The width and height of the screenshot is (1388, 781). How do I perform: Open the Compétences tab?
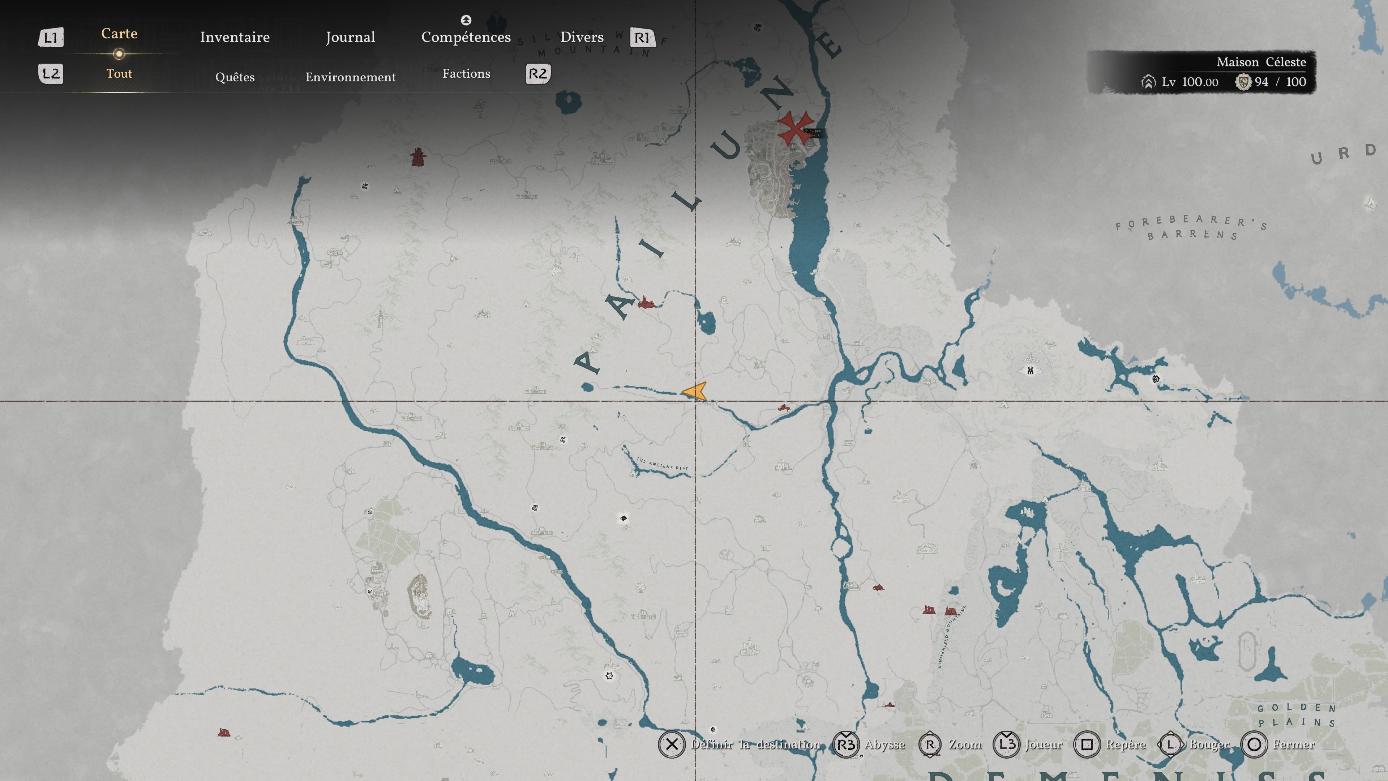coord(466,37)
